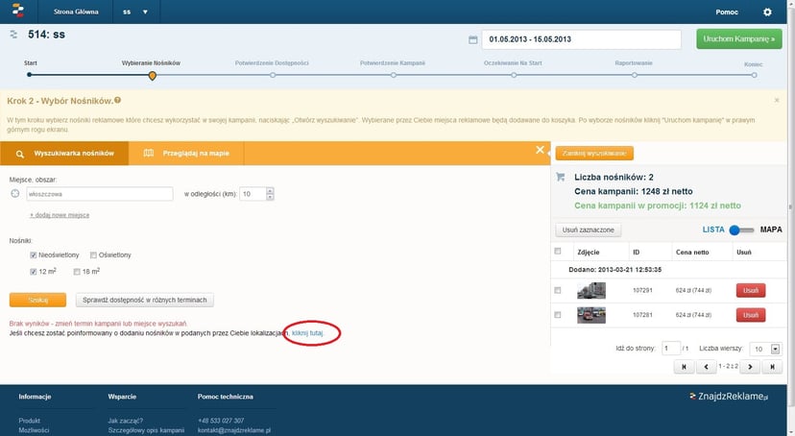Click footer link Jak zacząć?
The image size is (795, 436).
tap(125, 421)
